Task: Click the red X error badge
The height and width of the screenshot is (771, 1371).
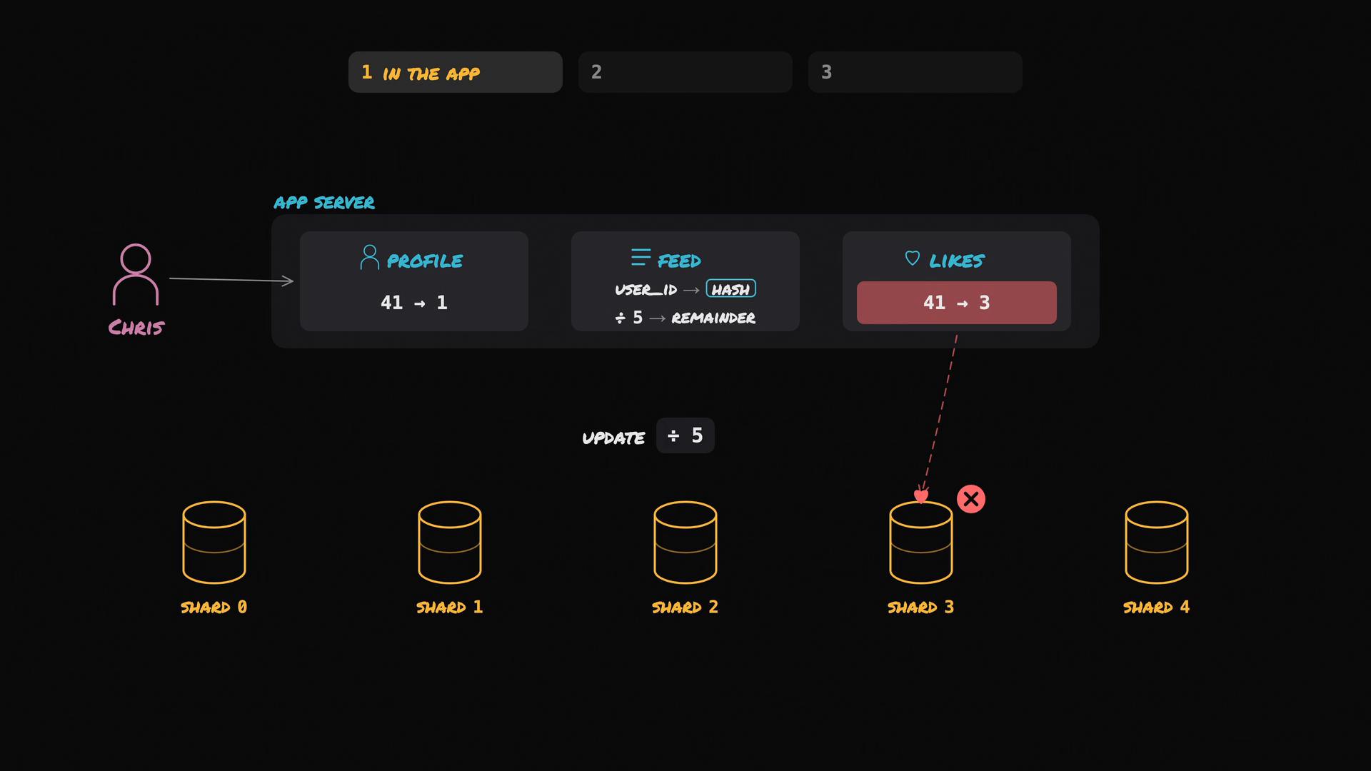Action: (971, 499)
